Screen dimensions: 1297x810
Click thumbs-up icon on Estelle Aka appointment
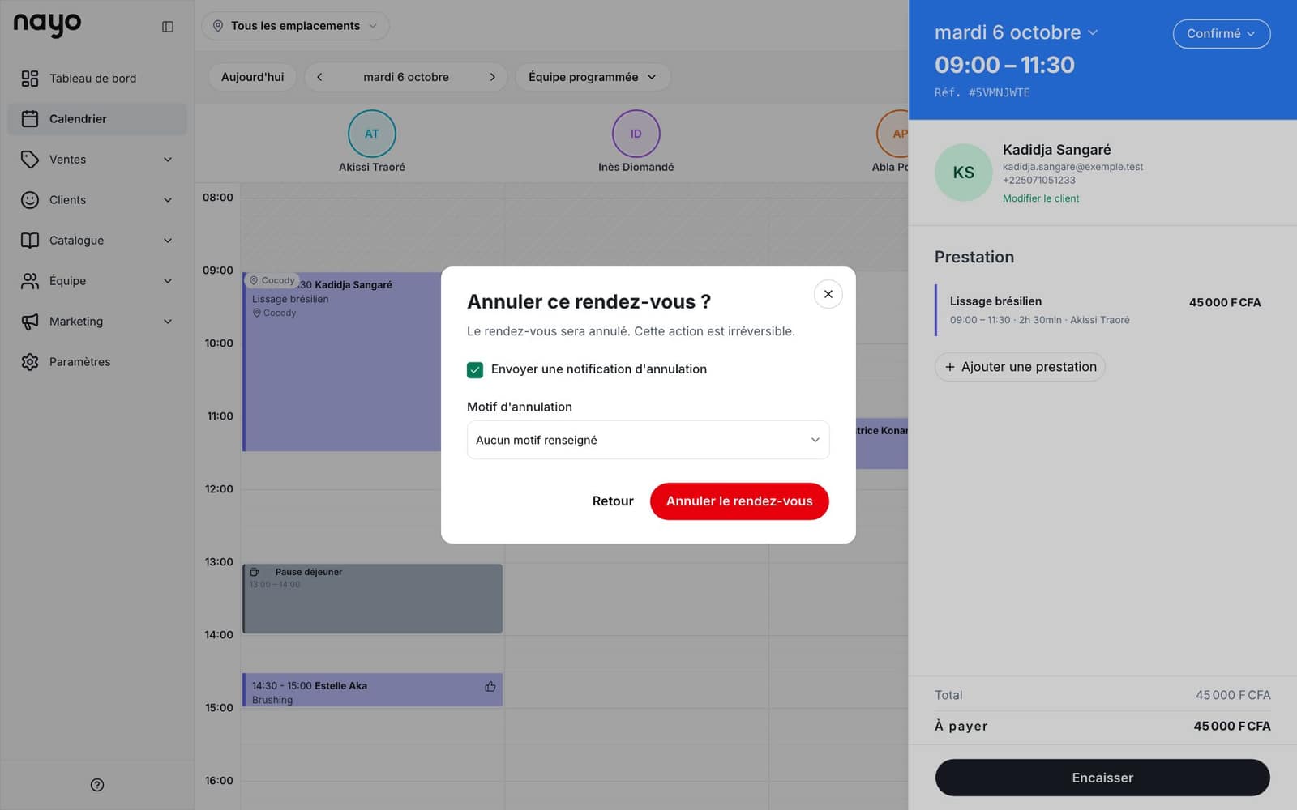coord(490,687)
